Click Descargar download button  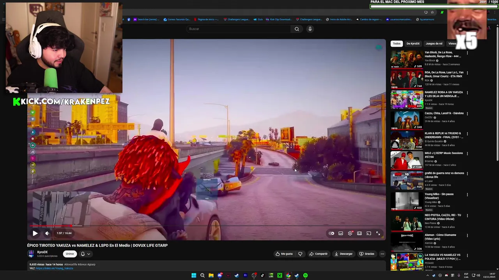pos(343,254)
